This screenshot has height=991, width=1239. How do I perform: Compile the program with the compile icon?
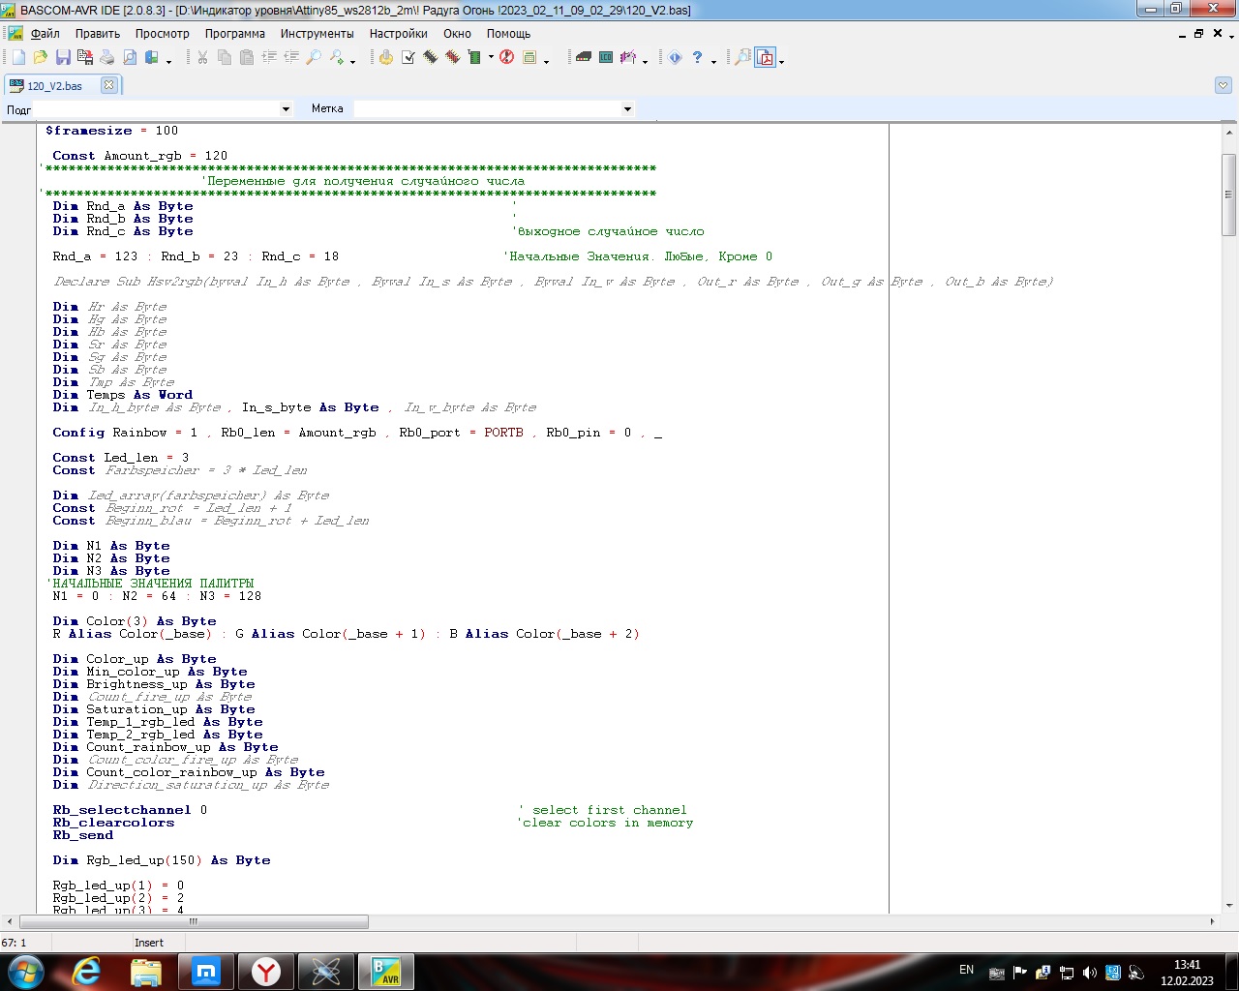386,58
